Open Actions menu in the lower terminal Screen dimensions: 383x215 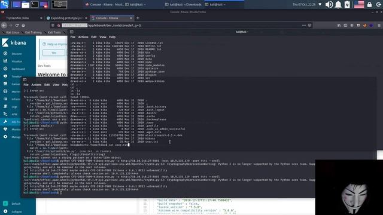36,85
